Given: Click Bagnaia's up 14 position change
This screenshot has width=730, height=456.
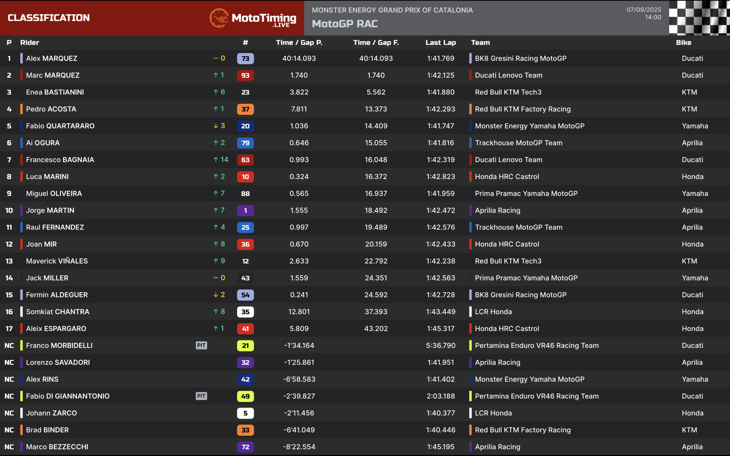Looking at the screenshot, I should point(220,160).
